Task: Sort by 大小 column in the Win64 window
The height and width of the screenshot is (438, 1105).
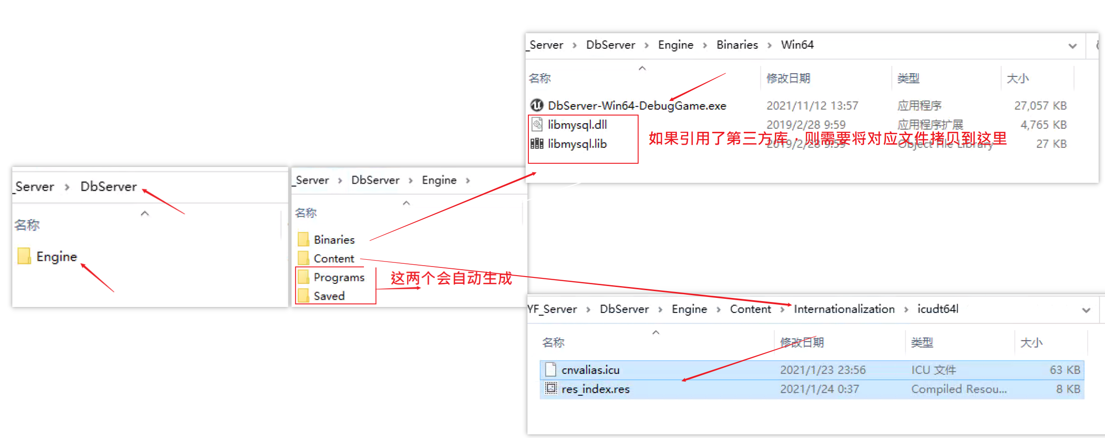Action: pyautogui.click(x=1018, y=78)
